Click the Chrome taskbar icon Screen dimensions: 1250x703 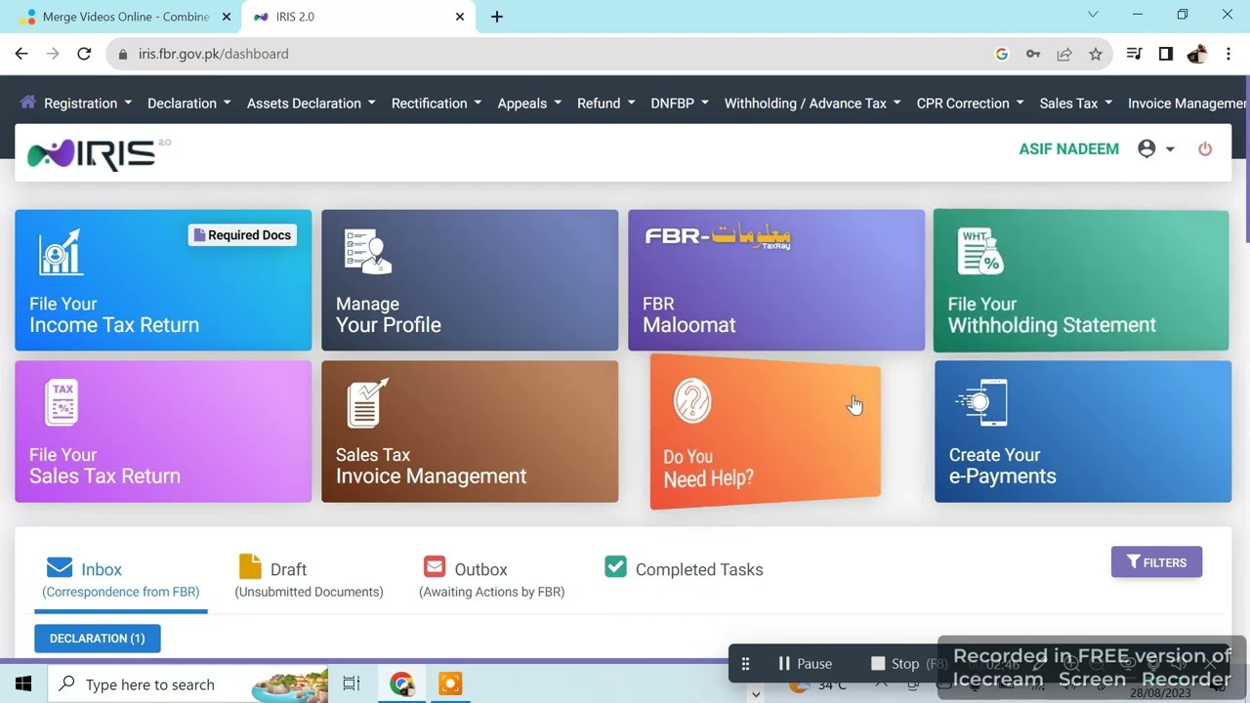[x=402, y=684]
